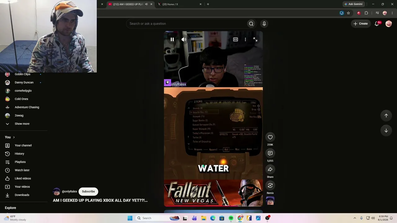
Task: Toggle closed captions on the Short
Action: coord(235,40)
